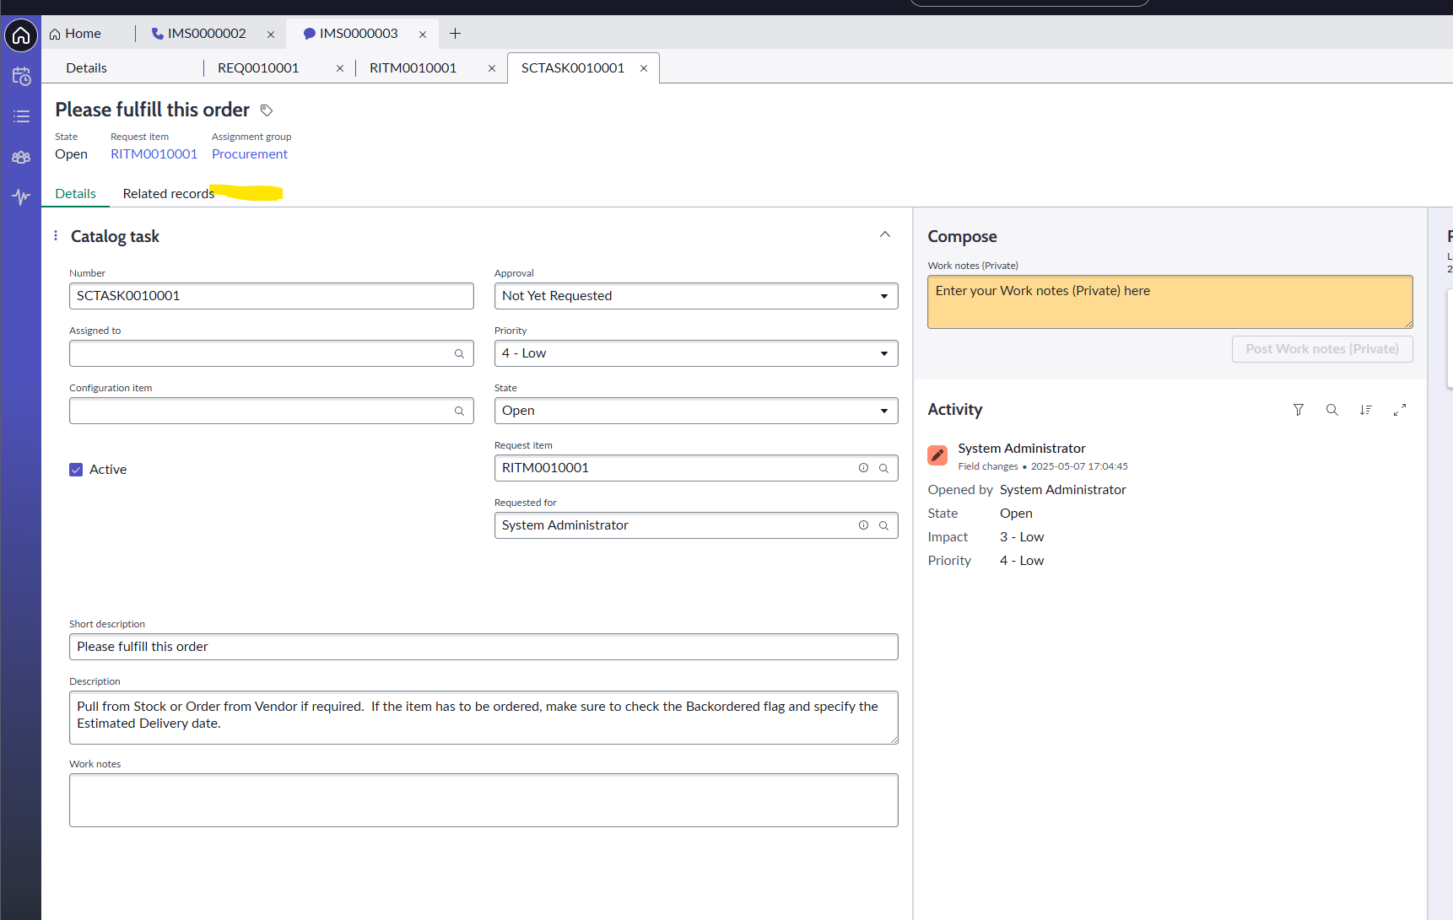This screenshot has width=1453, height=920.
Task: Open the Approval dropdown
Action: 883,296
